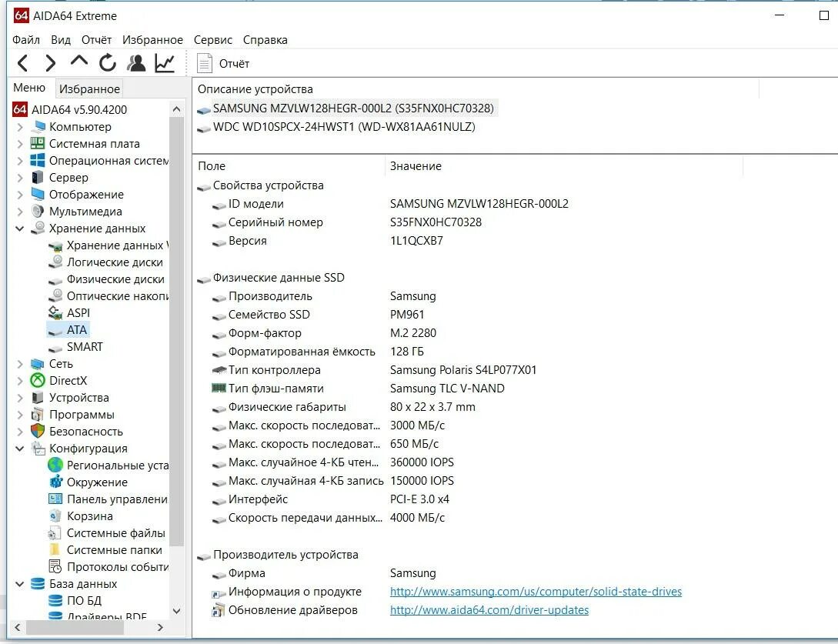Select the Безопасность shield icon
The image size is (838, 644).
tap(38, 431)
